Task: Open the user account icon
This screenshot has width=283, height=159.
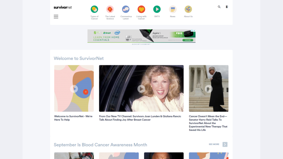Action: point(227,7)
